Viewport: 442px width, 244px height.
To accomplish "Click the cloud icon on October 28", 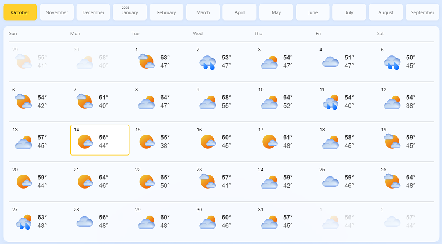I will (x=85, y=221).
